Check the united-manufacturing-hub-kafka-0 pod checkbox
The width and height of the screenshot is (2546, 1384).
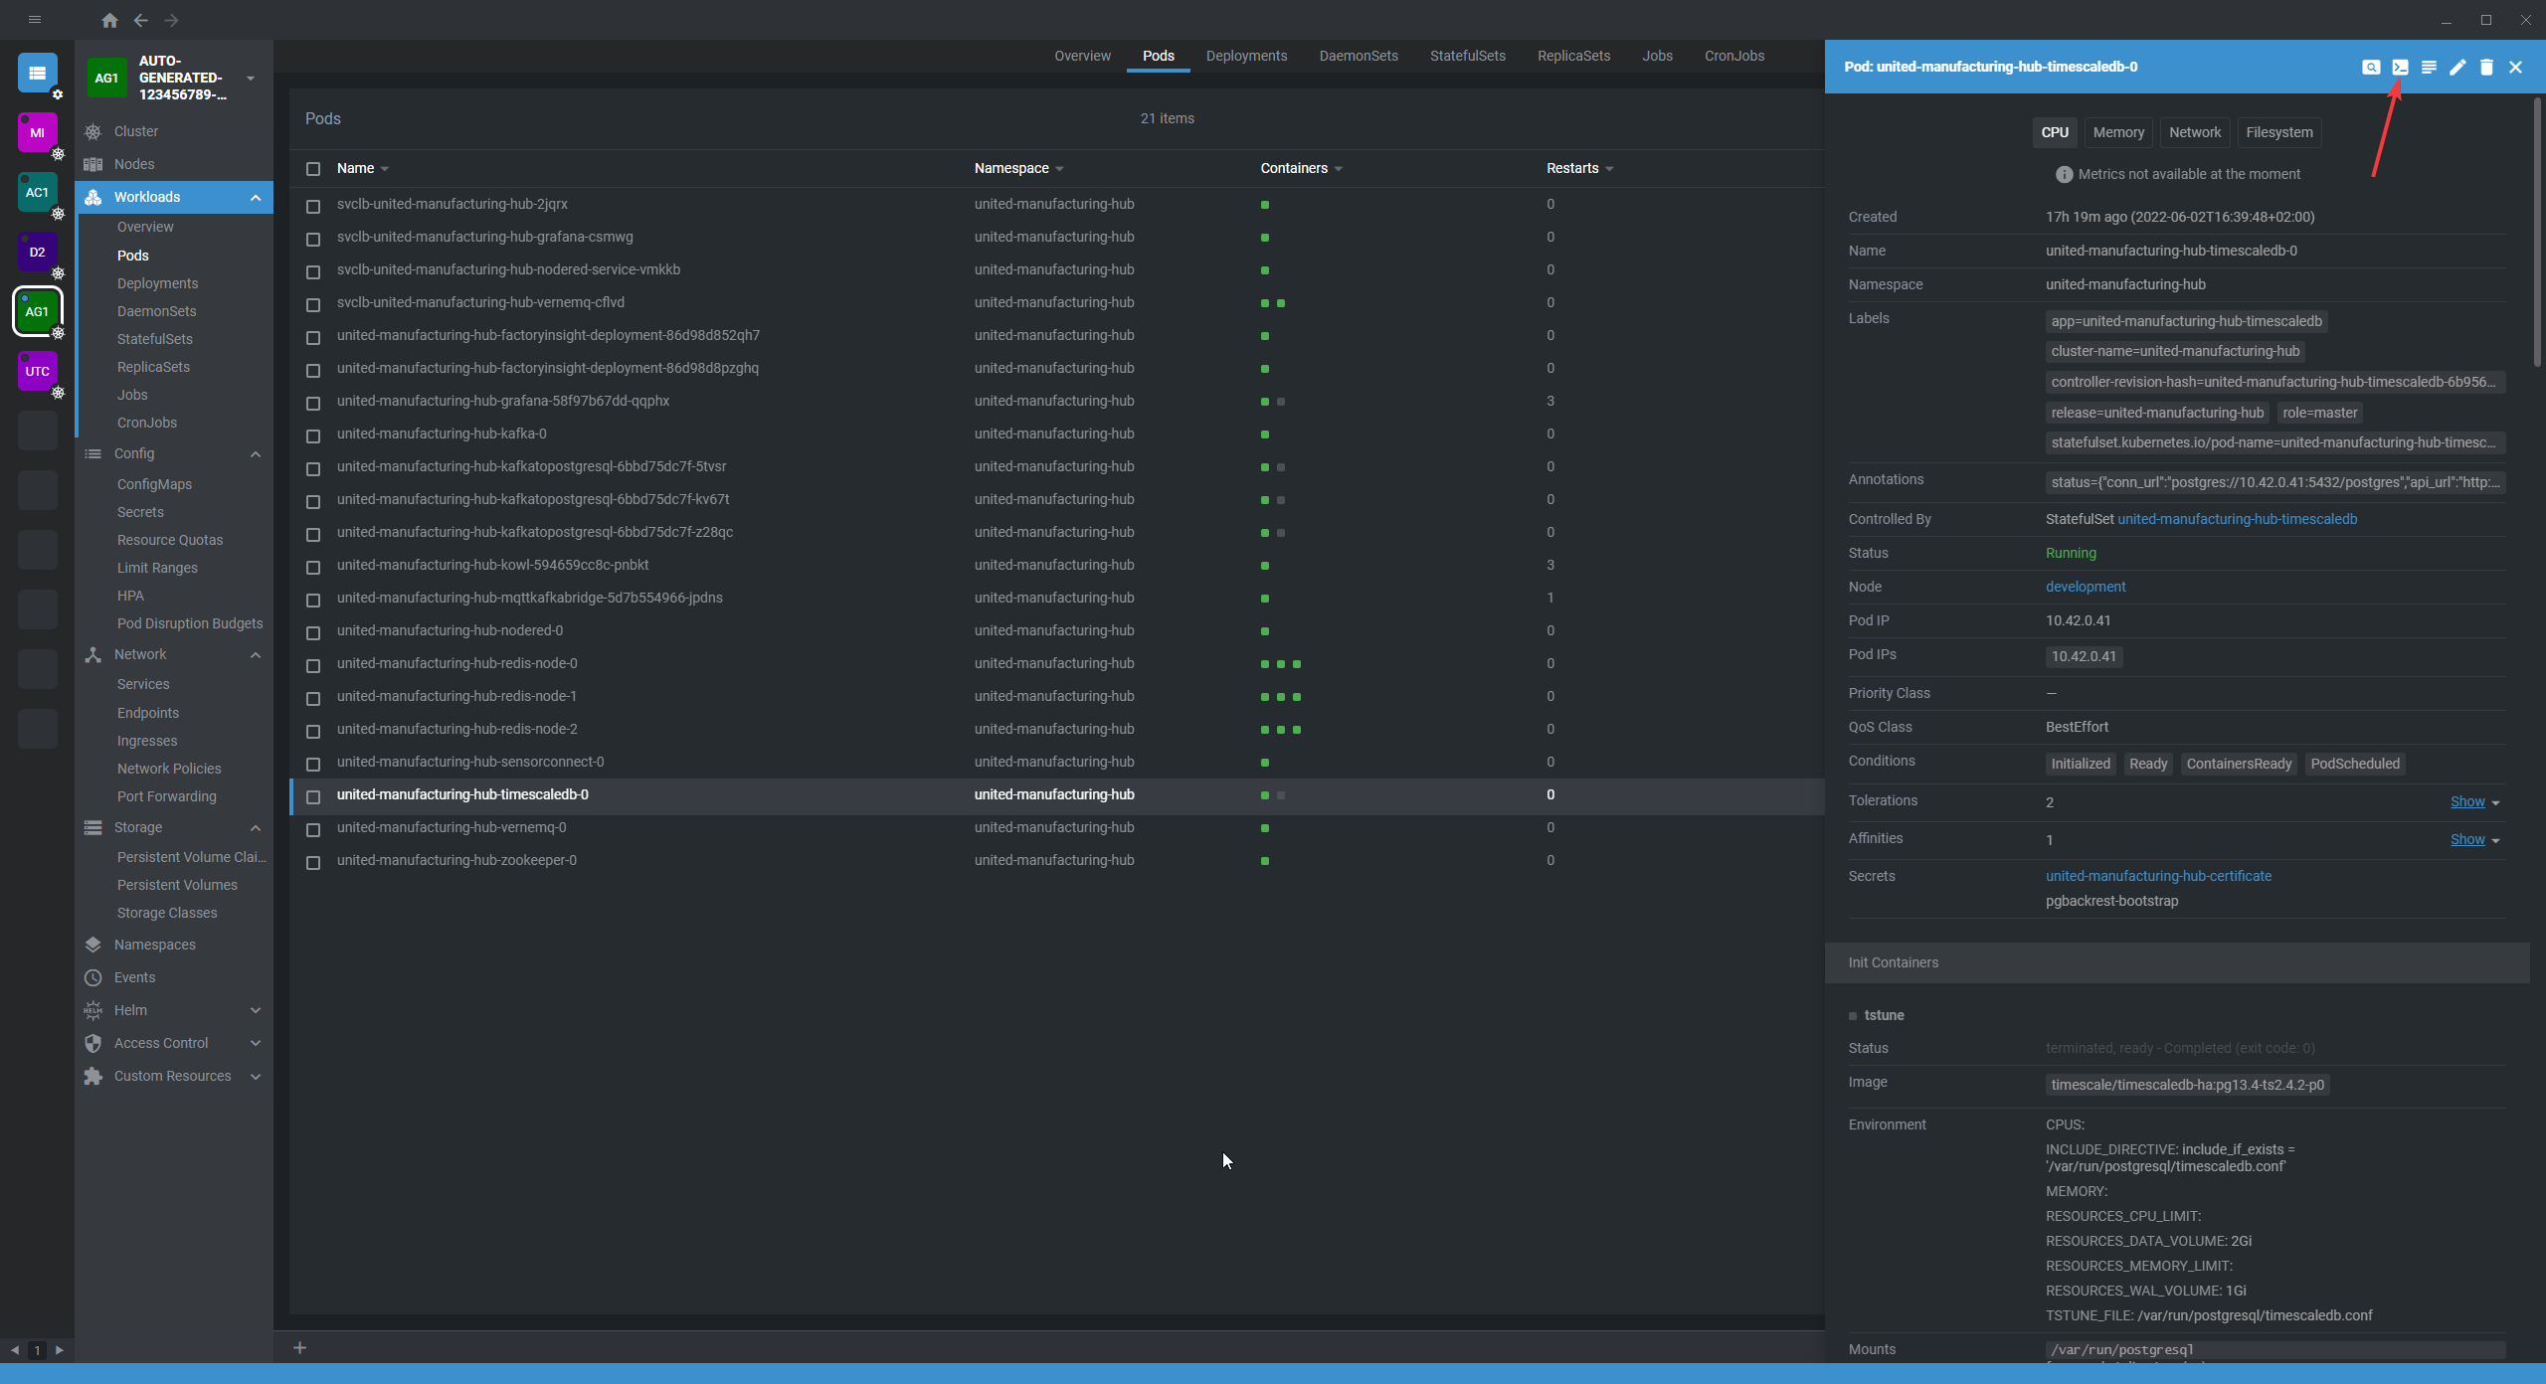[x=313, y=435]
